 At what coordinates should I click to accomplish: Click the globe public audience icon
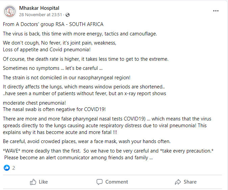point(68,15)
